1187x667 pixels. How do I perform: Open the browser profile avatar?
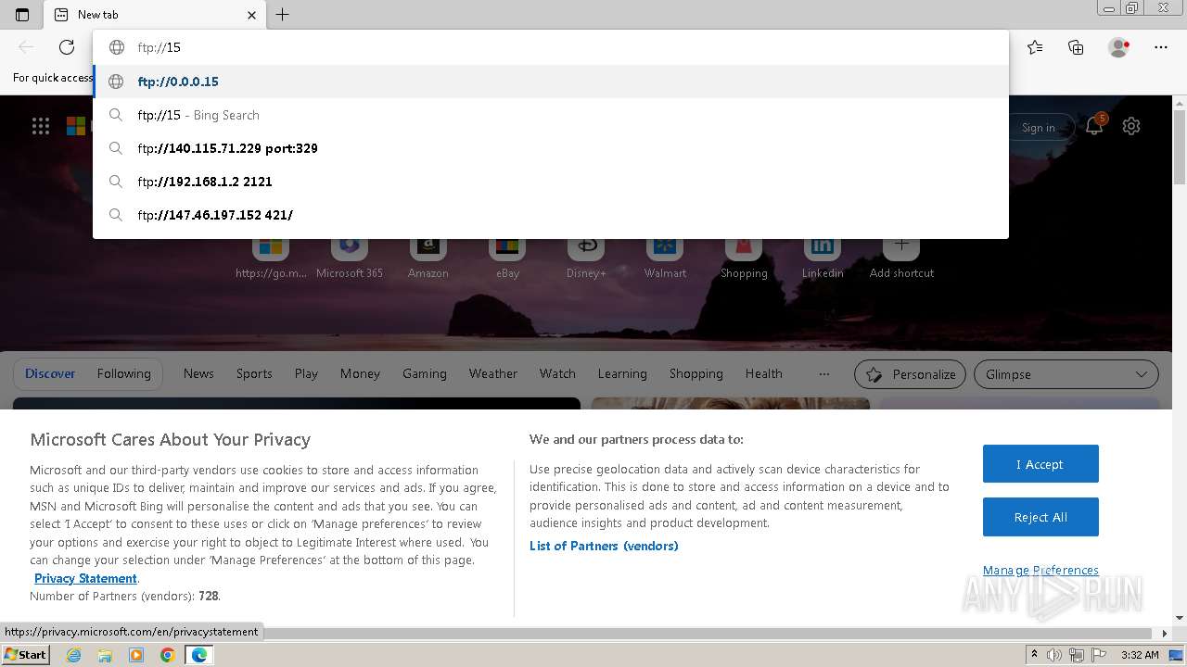1119,47
